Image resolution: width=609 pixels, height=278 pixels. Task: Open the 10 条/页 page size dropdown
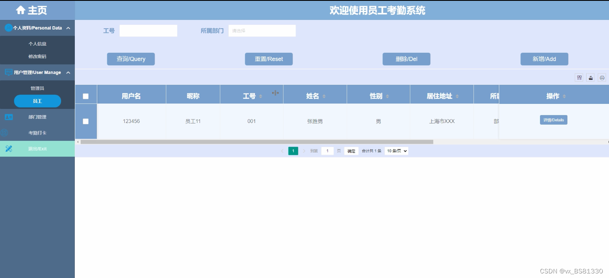tap(397, 151)
